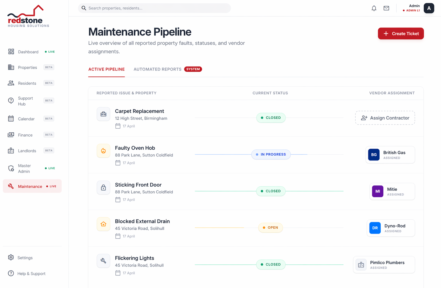Open the Residents section

click(x=11, y=83)
